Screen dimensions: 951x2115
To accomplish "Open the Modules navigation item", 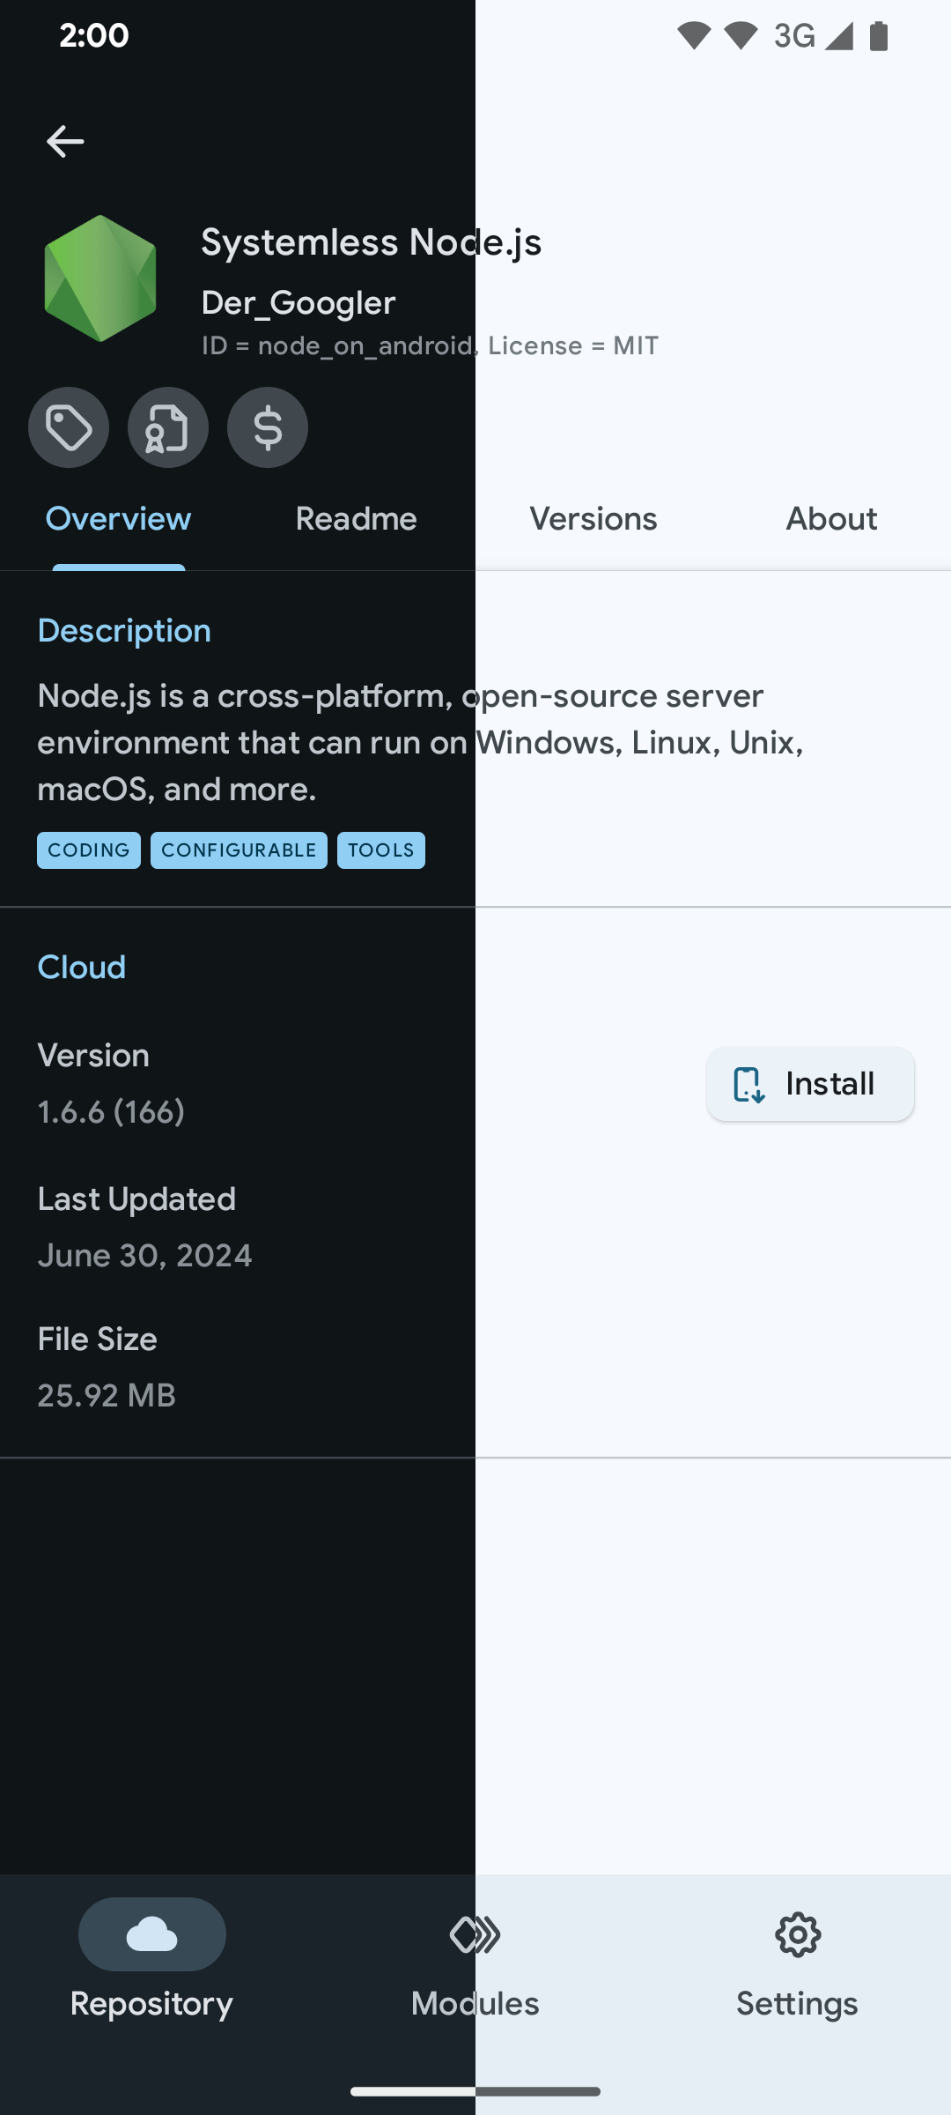I will click(x=475, y=1960).
